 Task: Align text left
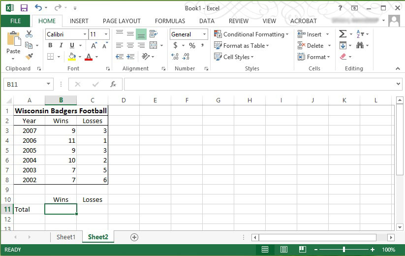[x=119, y=45]
